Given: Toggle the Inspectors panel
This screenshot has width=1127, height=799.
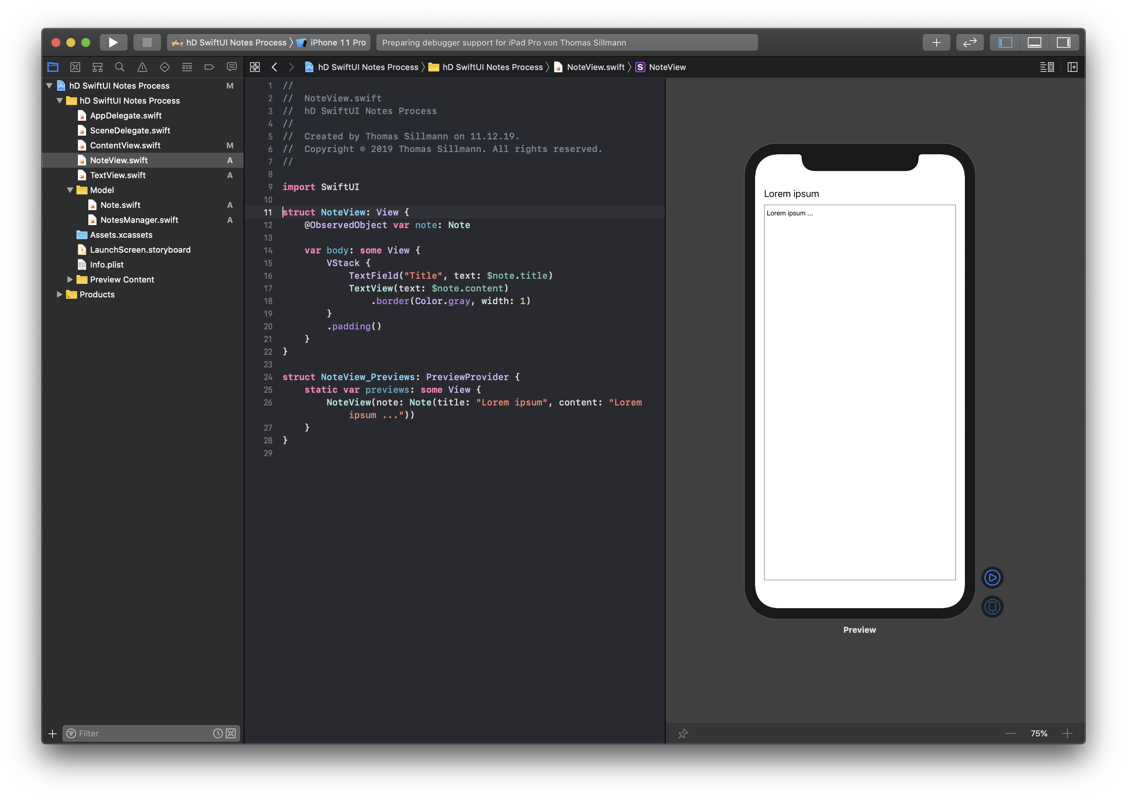Looking at the screenshot, I should [1063, 42].
